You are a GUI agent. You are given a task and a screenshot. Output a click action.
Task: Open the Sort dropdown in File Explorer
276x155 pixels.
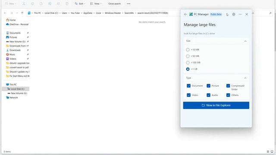click(x=80, y=4)
